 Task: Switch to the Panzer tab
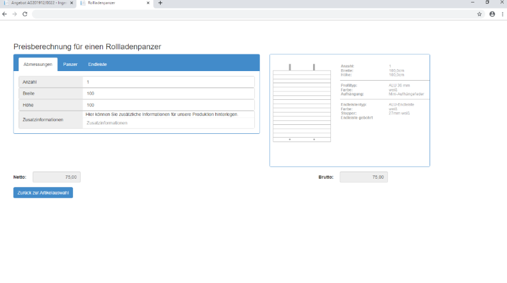pyautogui.click(x=70, y=65)
